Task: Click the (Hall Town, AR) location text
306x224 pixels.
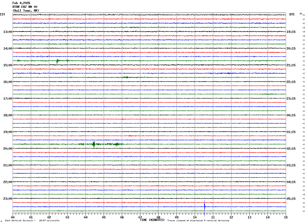Action: tap(26, 11)
